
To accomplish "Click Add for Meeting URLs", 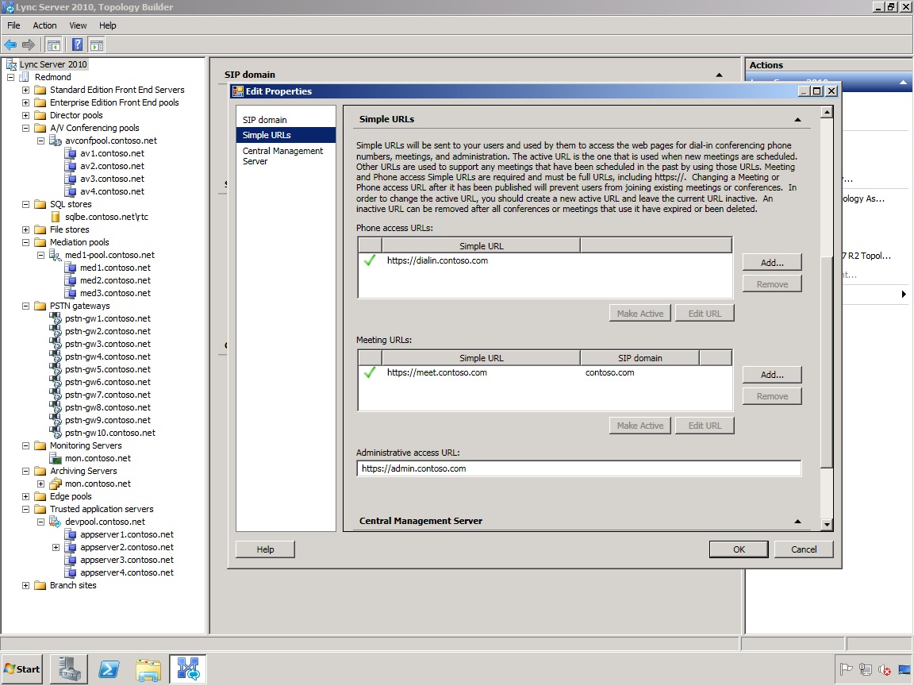I will 772,375.
